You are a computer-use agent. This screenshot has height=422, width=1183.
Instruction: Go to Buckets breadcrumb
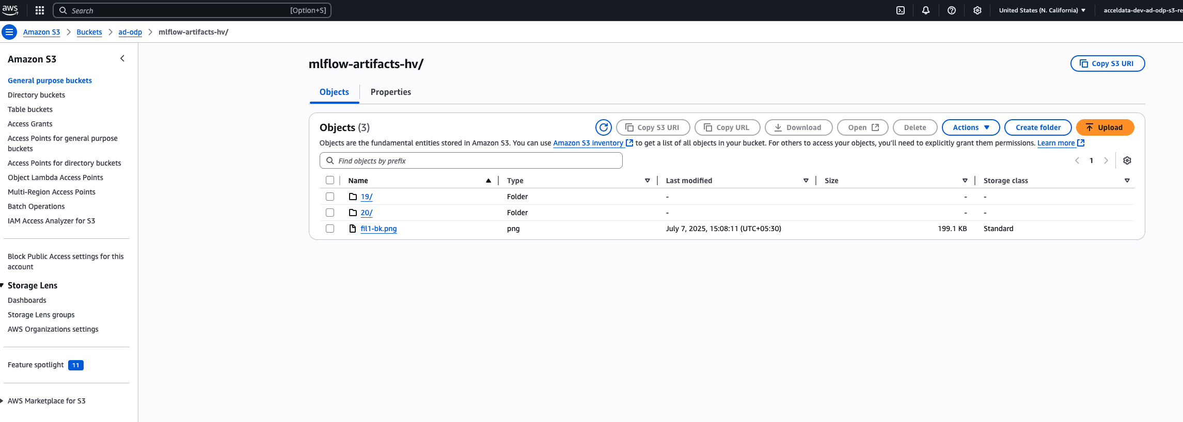pos(89,32)
